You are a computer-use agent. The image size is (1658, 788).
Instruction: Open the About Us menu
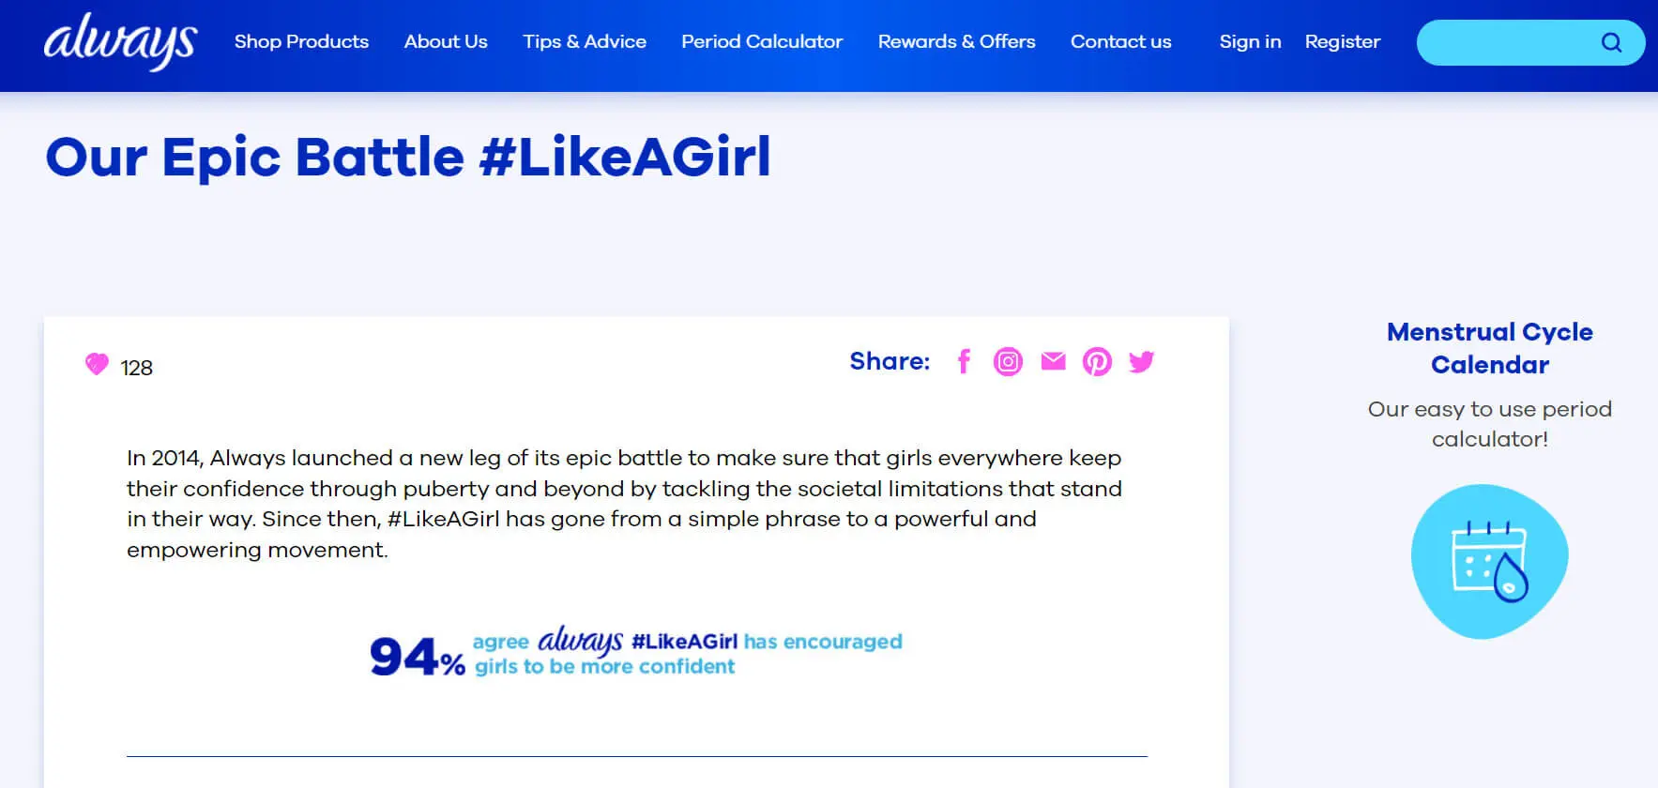[x=446, y=41]
